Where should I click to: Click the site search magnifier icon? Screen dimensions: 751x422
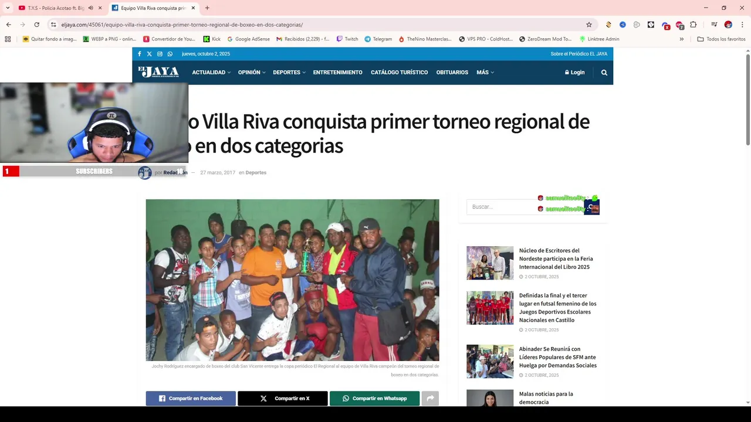pyautogui.click(x=604, y=73)
